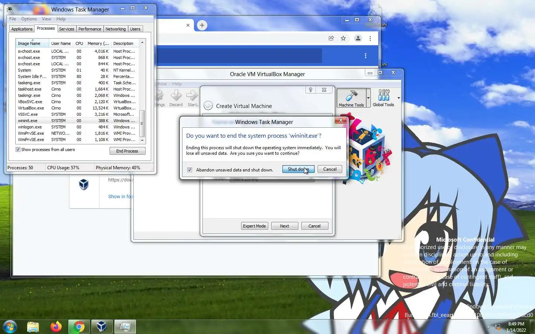Click VirtualBox download file icon in Chrome
Image resolution: width=535 pixels, height=334 pixels.
click(x=84, y=184)
